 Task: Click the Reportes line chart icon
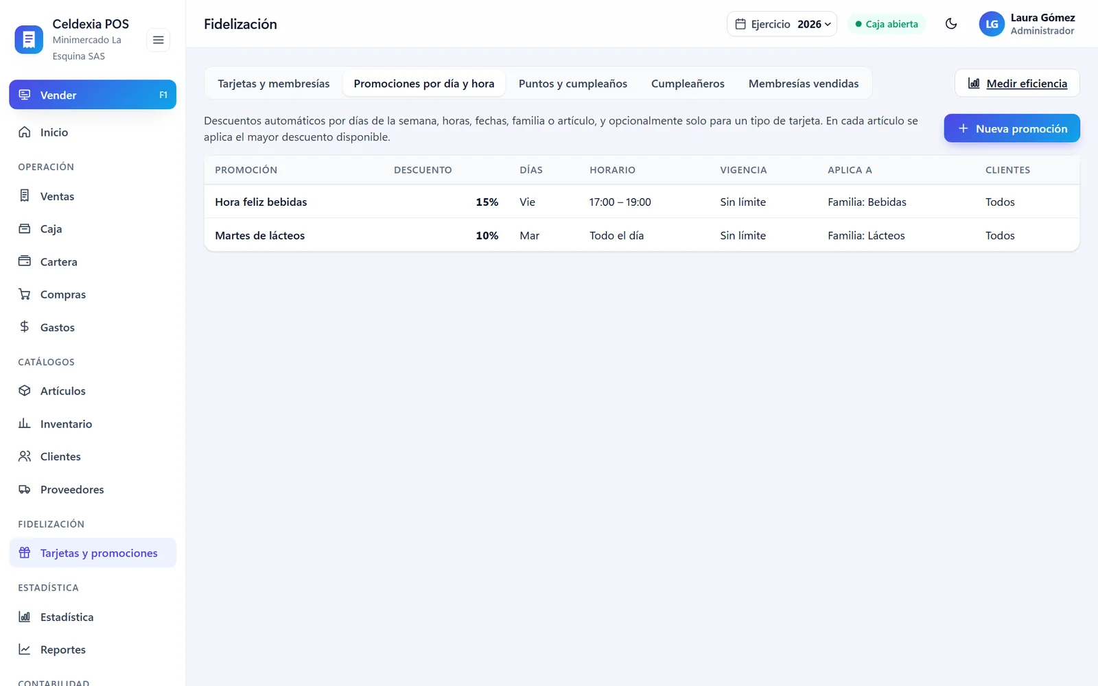point(25,649)
